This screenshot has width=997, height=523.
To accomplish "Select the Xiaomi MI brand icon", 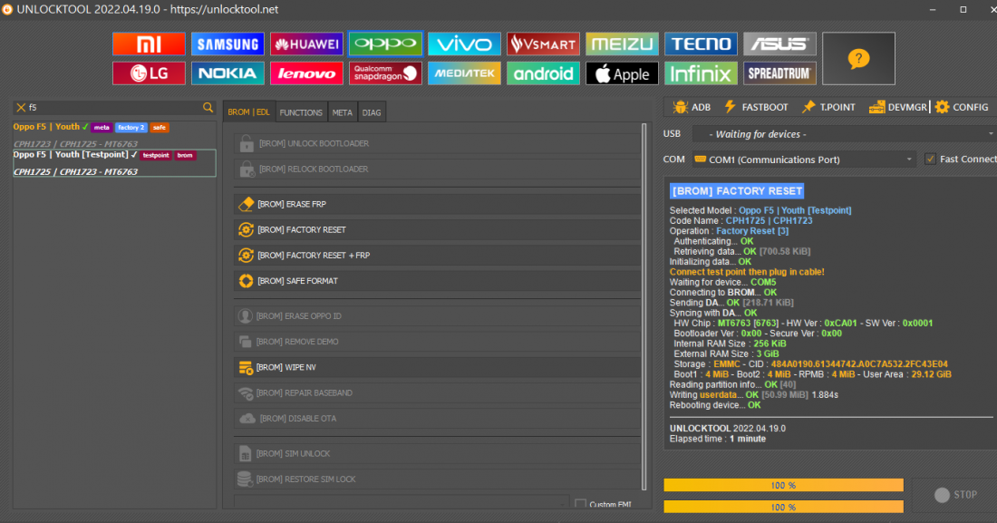I will click(x=149, y=44).
